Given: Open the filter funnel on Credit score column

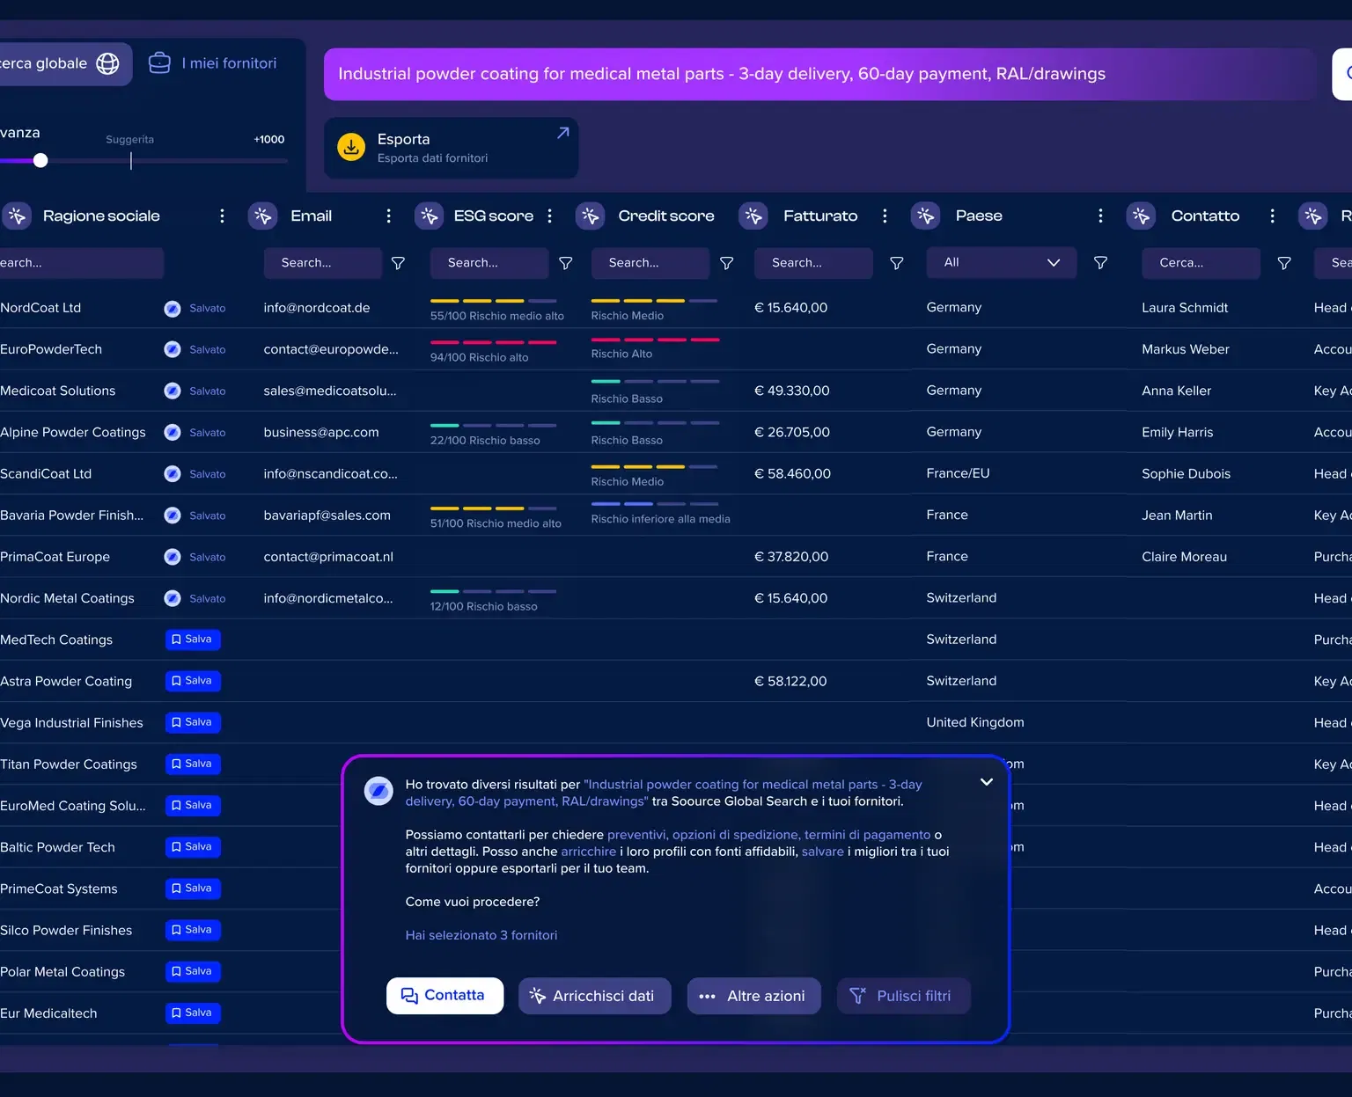Looking at the screenshot, I should tap(726, 262).
